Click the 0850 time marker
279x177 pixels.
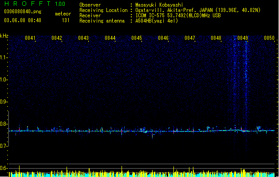point(269,38)
